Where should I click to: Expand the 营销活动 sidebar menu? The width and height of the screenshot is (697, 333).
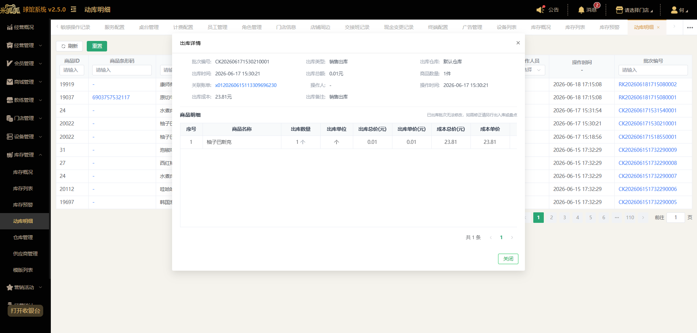pos(24,287)
